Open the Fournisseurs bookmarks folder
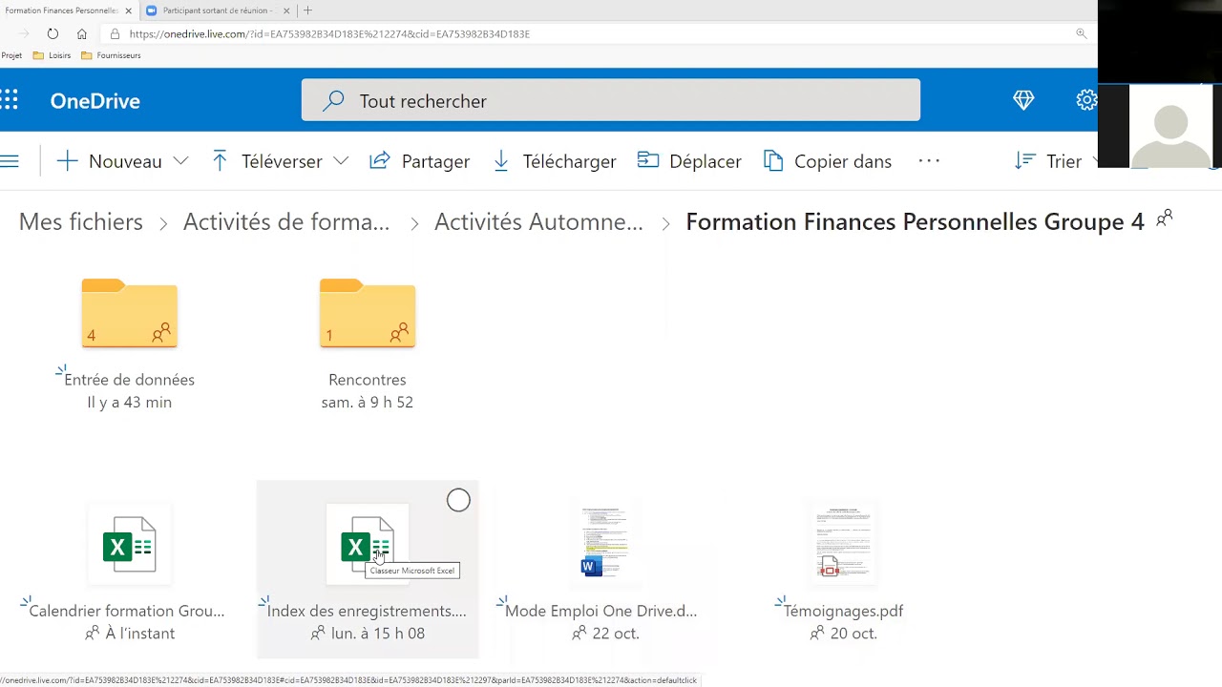 [112, 55]
